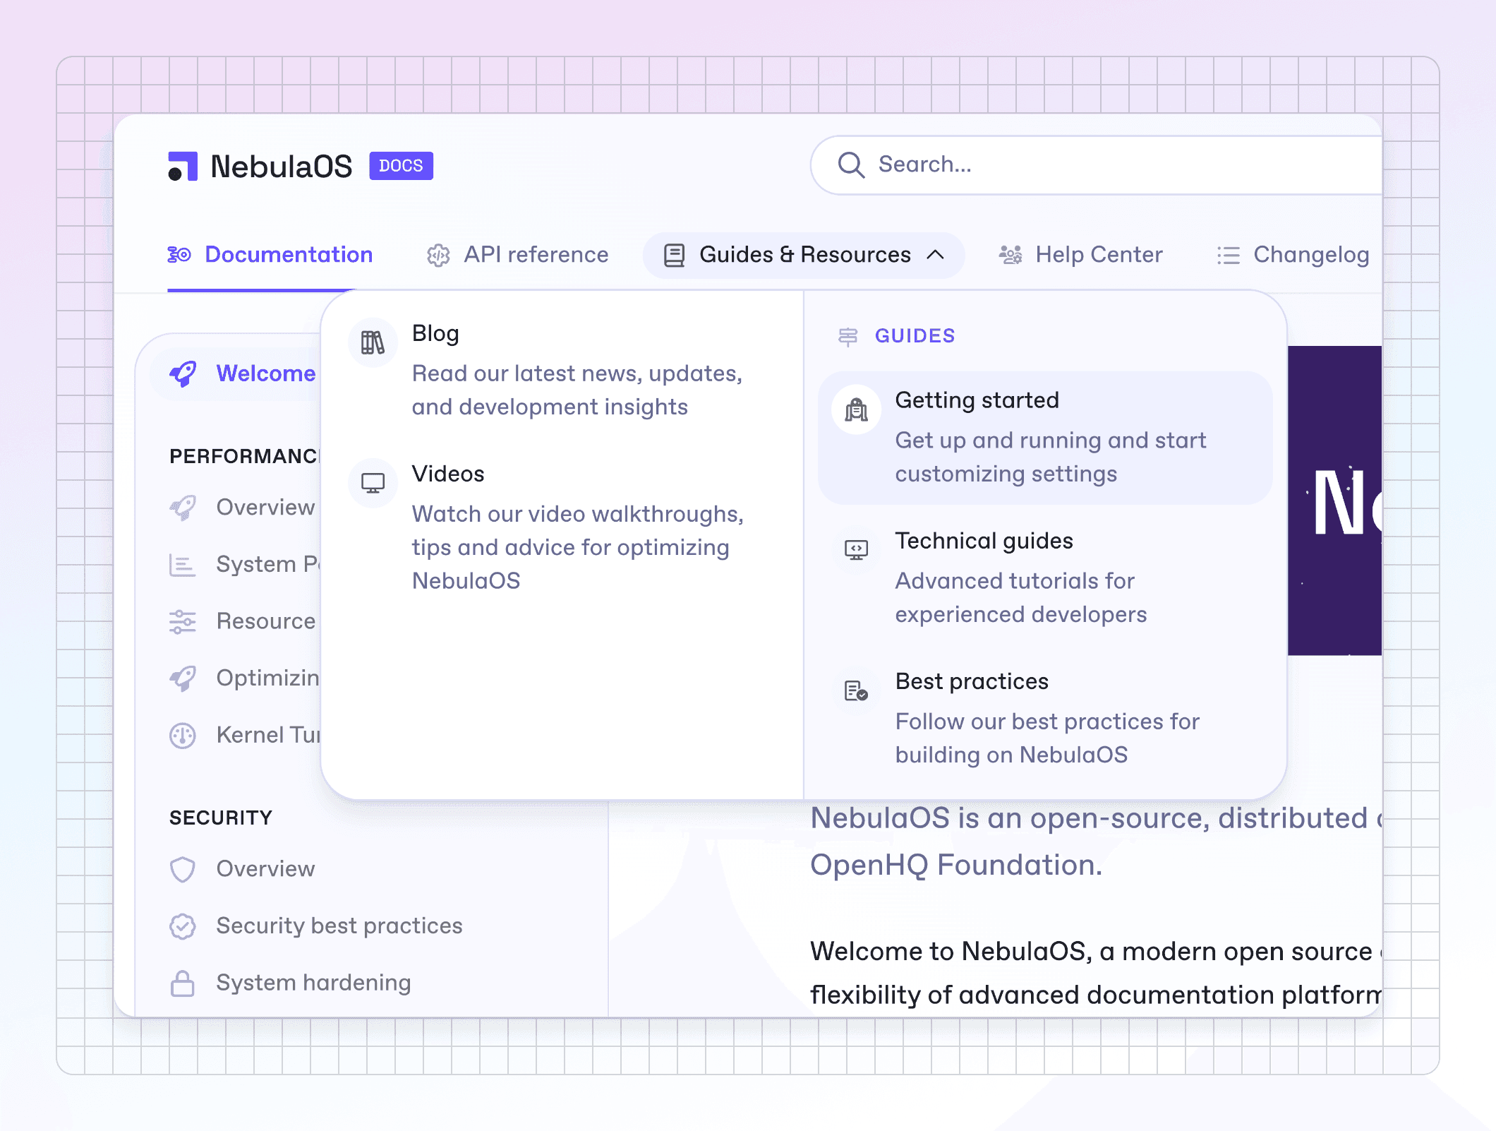This screenshot has height=1131, width=1496.
Task: Click the dark purple hero banner image
Action: 1334,501
